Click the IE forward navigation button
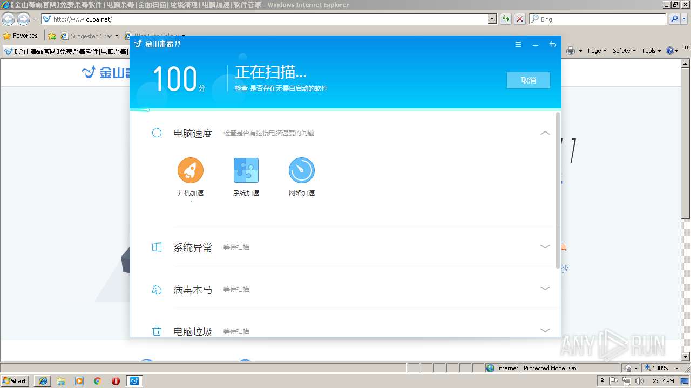The image size is (691, 388). pyautogui.click(x=23, y=19)
